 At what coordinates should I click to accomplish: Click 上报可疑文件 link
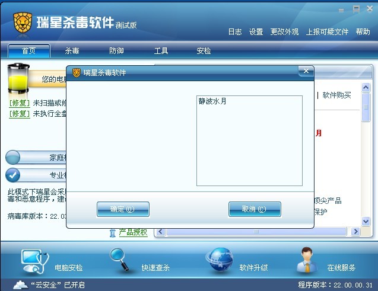pyautogui.click(x=327, y=32)
